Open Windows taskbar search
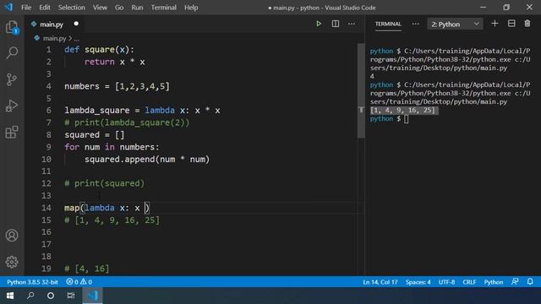 point(30,296)
